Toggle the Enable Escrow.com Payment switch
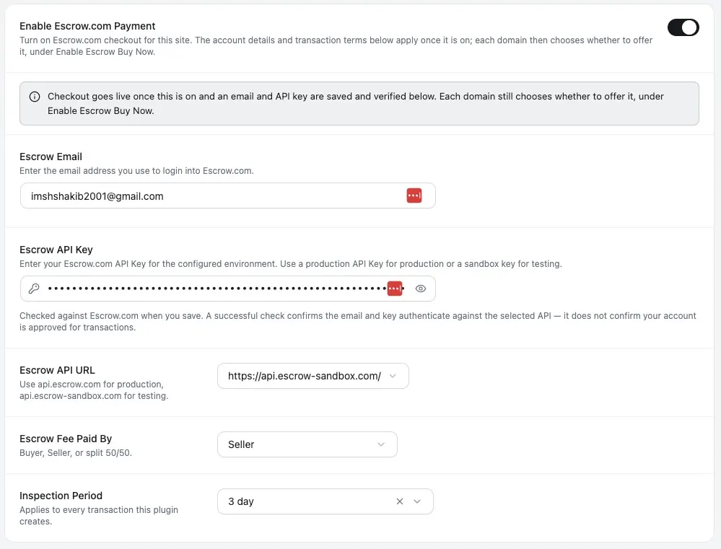This screenshot has width=721, height=549. pyautogui.click(x=683, y=27)
